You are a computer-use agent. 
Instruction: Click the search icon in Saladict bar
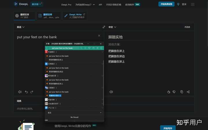[81, 48]
